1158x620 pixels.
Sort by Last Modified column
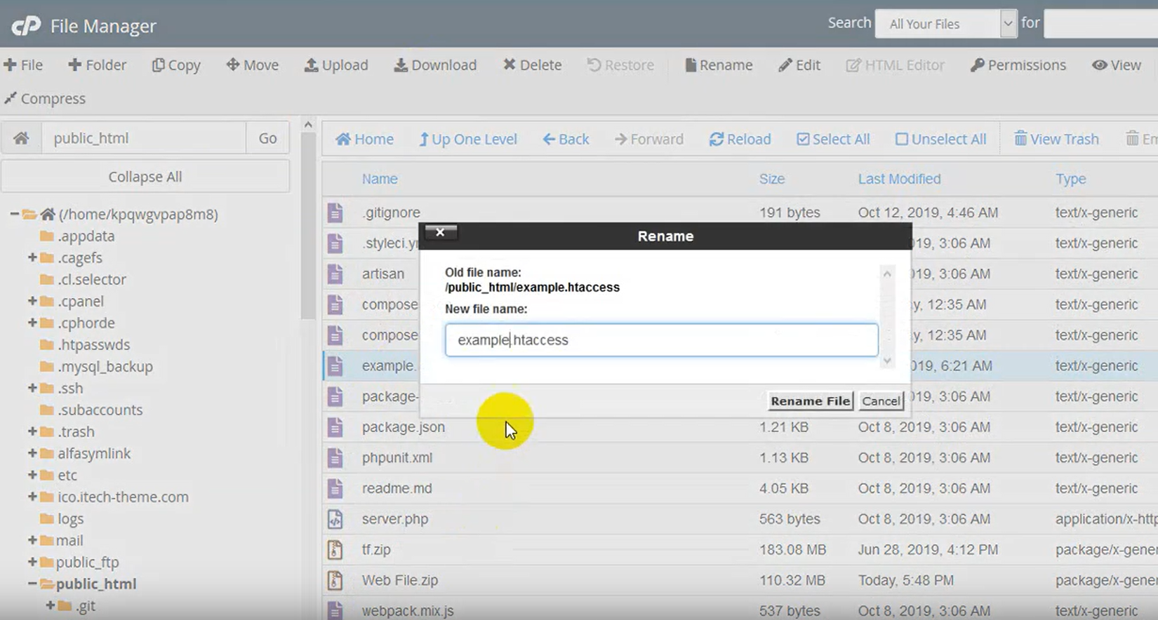coord(899,179)
